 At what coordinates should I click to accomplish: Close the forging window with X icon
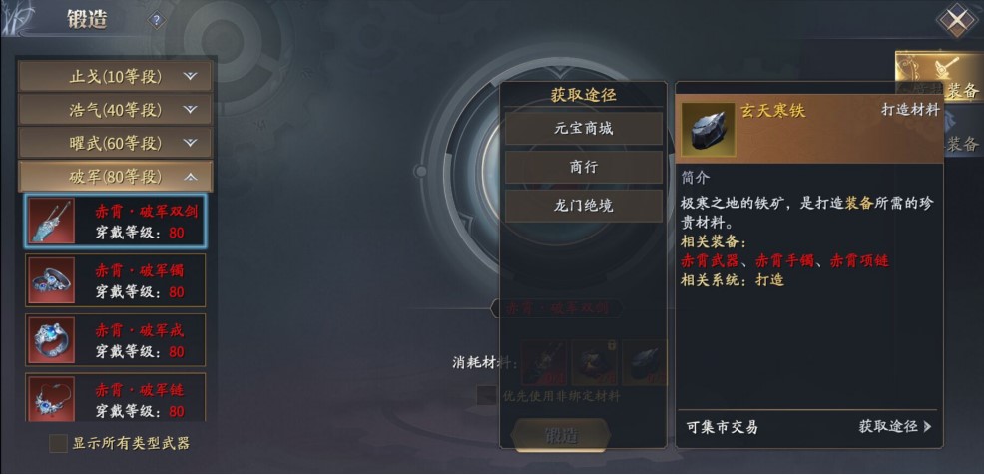pos(956,21)
